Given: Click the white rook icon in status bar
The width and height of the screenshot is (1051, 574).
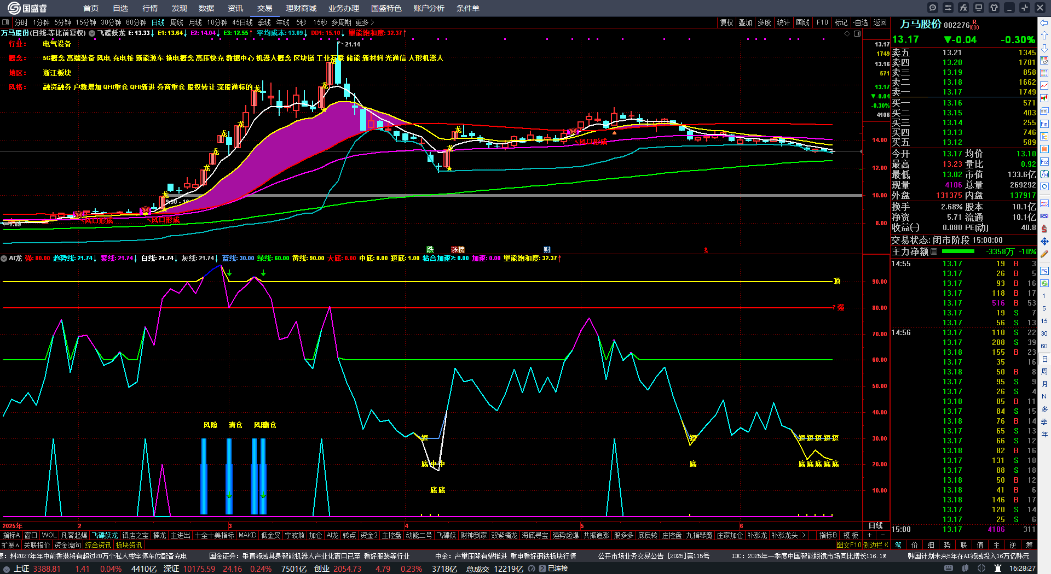Looking at the screenshot, I should pos(998,569).
